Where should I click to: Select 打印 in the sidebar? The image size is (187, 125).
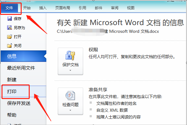(x=23, y=92)
